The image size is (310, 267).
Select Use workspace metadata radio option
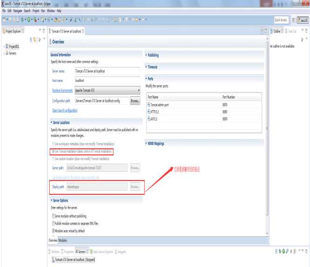click(x=53, y=143)
